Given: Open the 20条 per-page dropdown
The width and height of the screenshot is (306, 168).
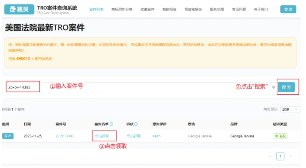Looking at the screenshot, I should tap(290, 109).
